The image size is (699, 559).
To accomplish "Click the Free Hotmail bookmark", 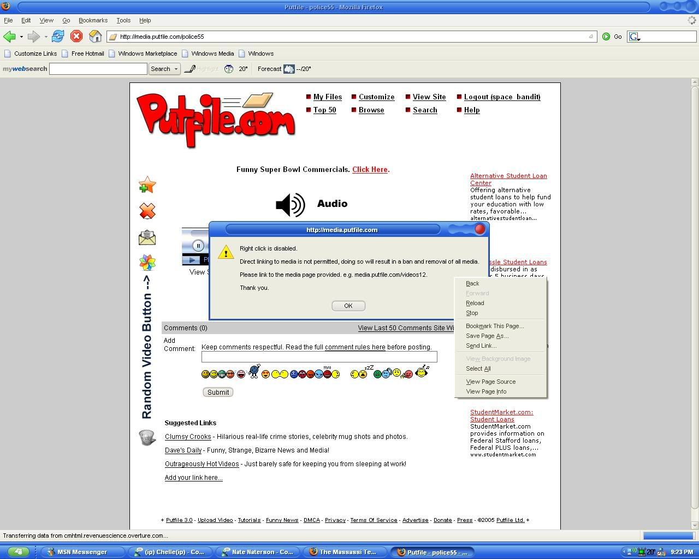I will [x=83, y=53].
